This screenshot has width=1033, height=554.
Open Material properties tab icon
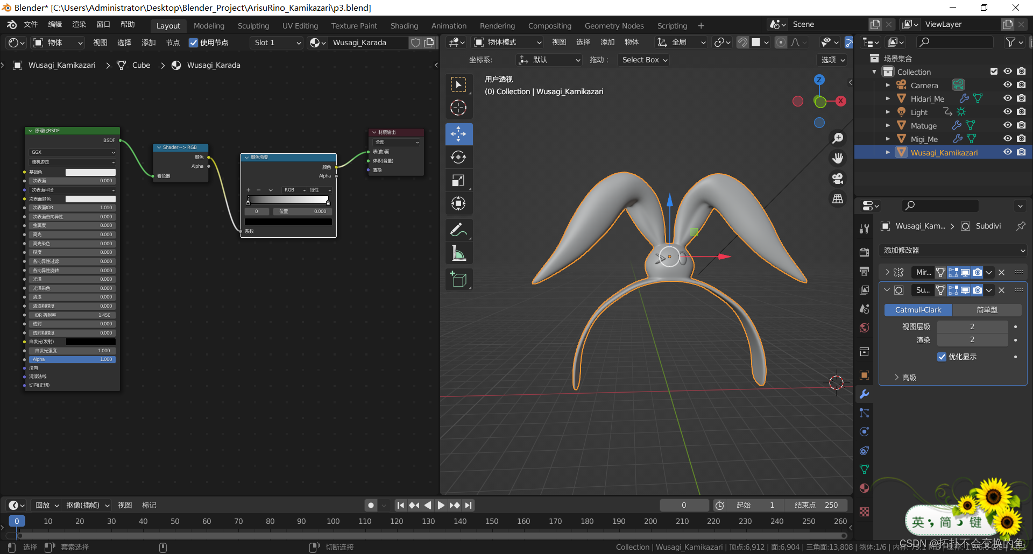click(x=864, y=488)
